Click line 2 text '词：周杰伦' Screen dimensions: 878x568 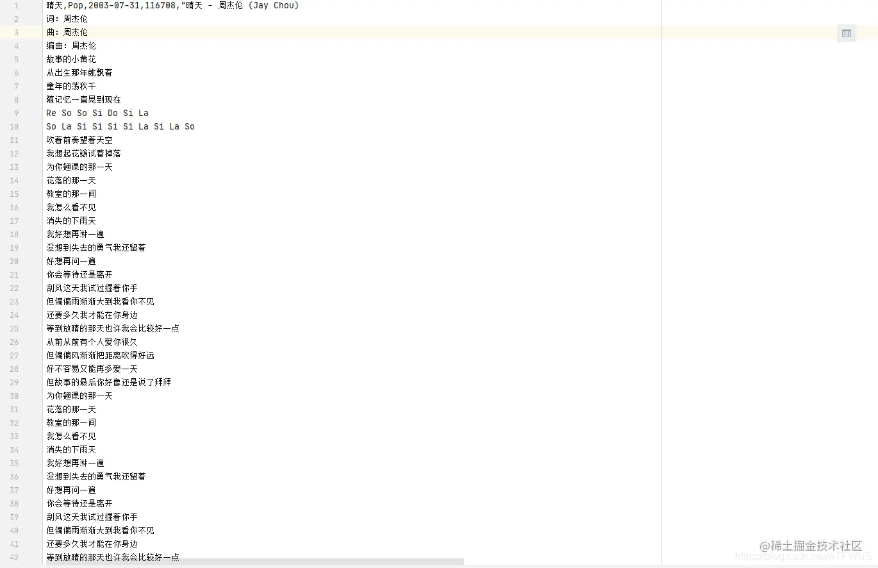click(x=67, y=19)
